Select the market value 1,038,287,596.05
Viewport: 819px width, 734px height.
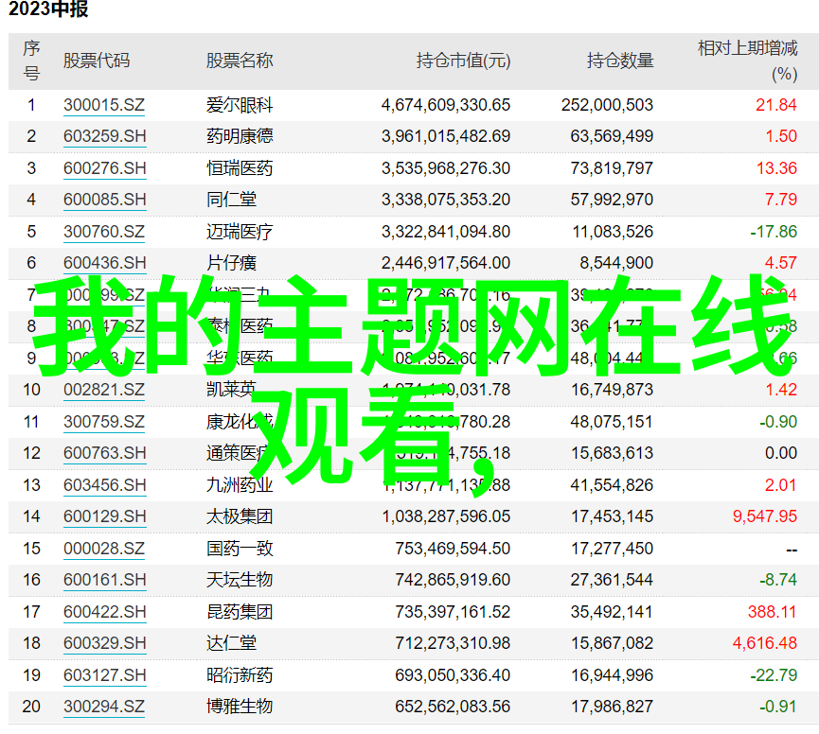pyautogui.click(x=446, y=516)
